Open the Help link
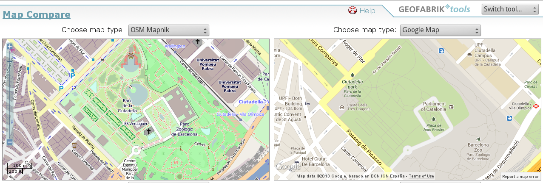 [x=367, y=11]
